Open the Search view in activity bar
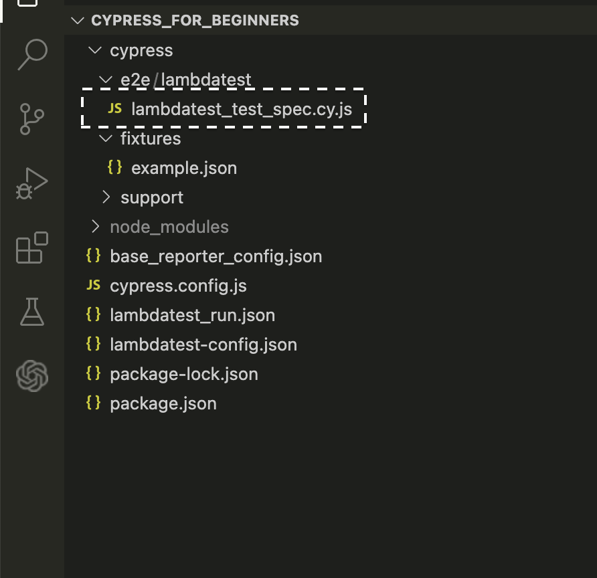This screenshot has width=597, height=578. (32, 55)
